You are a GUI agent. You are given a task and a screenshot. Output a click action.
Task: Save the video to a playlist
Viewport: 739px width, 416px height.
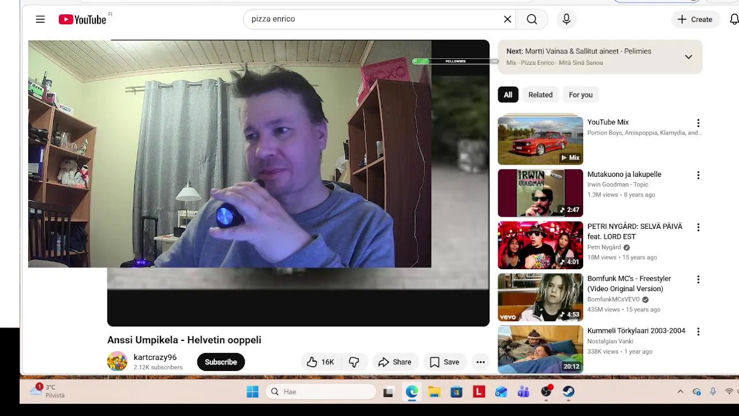[445, 362]
